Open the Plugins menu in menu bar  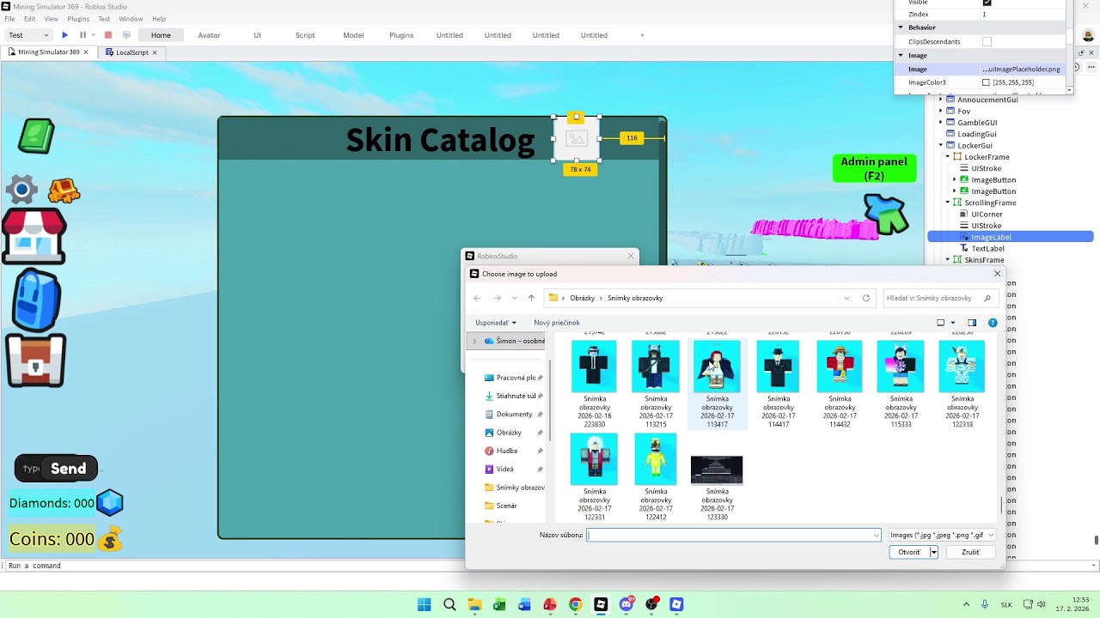click(x=78, y=19)
